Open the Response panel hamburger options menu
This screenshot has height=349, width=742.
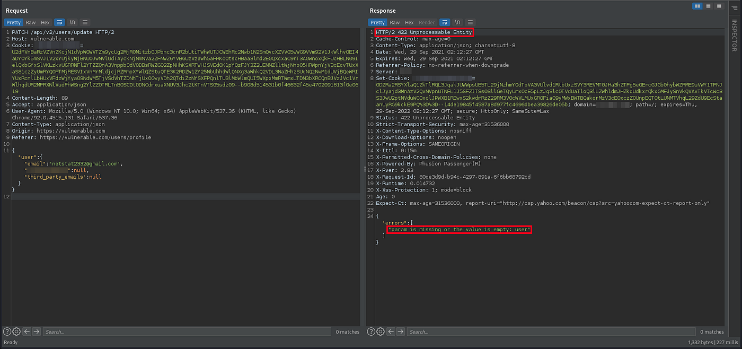click(x=470, y=22)
